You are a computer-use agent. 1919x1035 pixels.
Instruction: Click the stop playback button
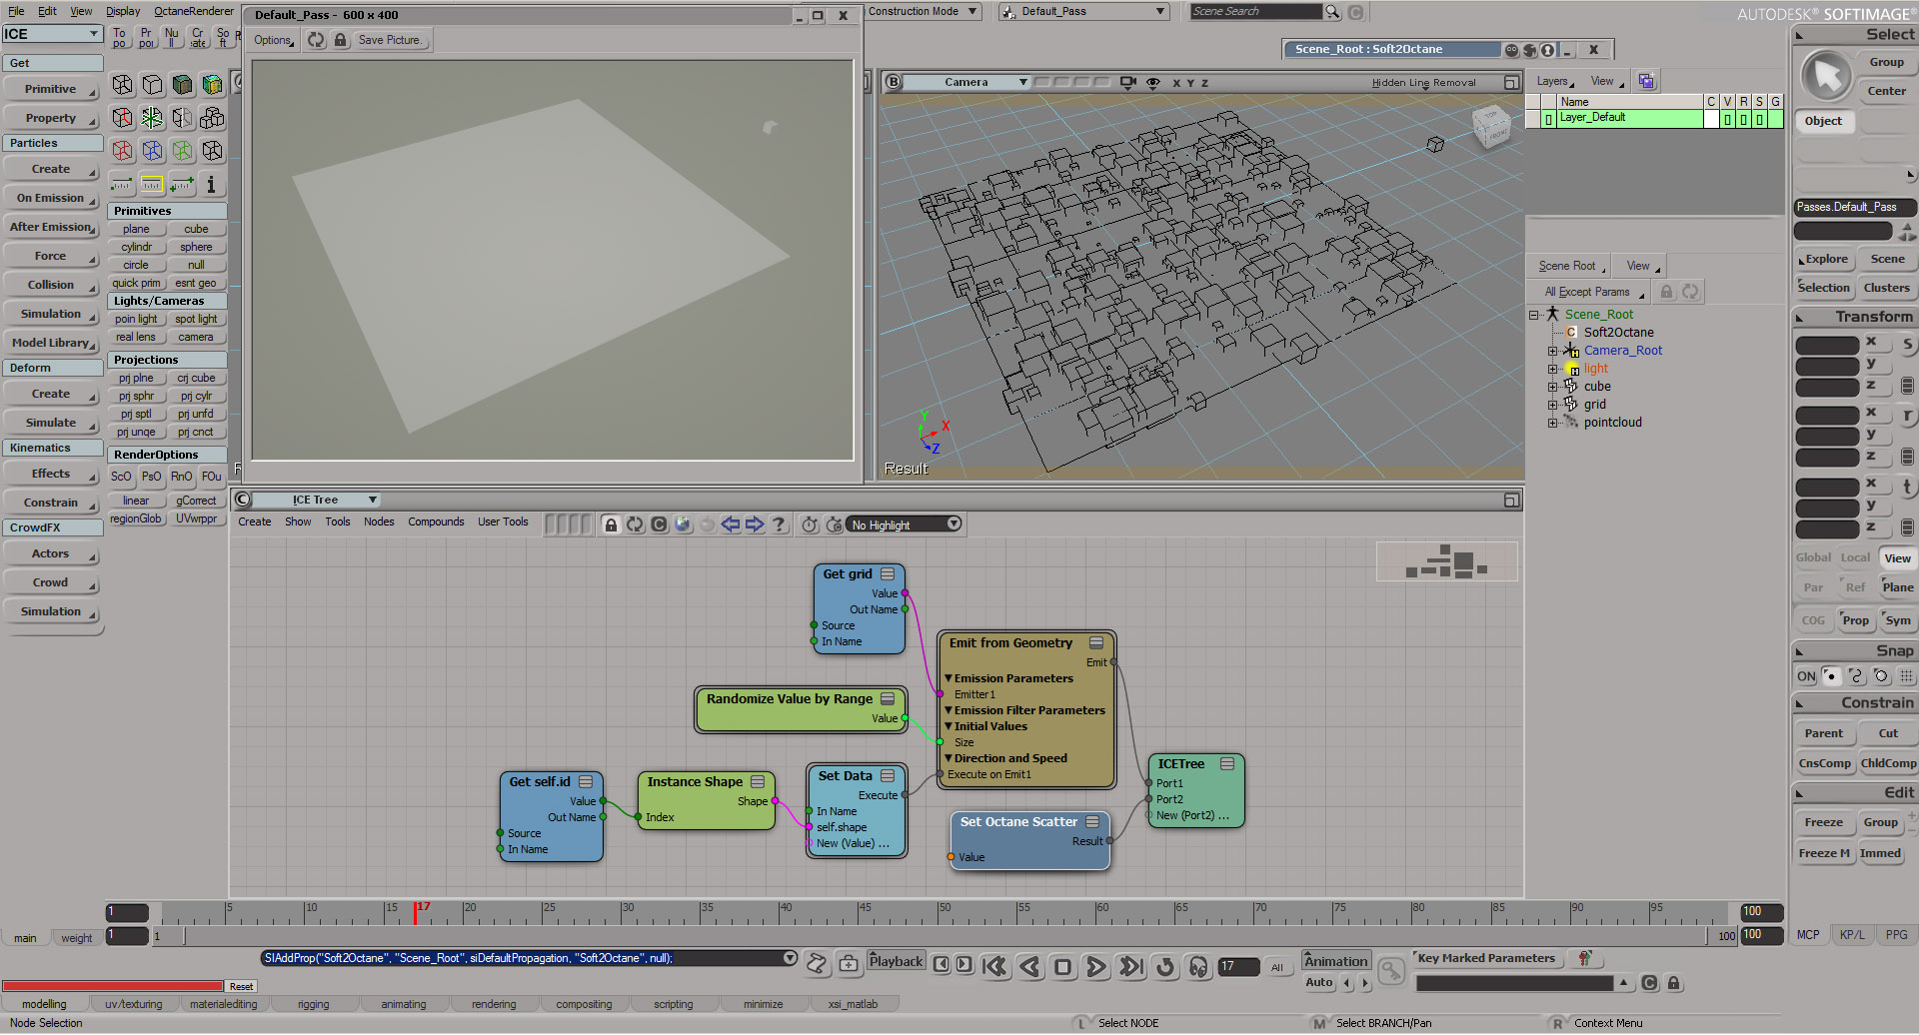click(x=1062, y=966)
